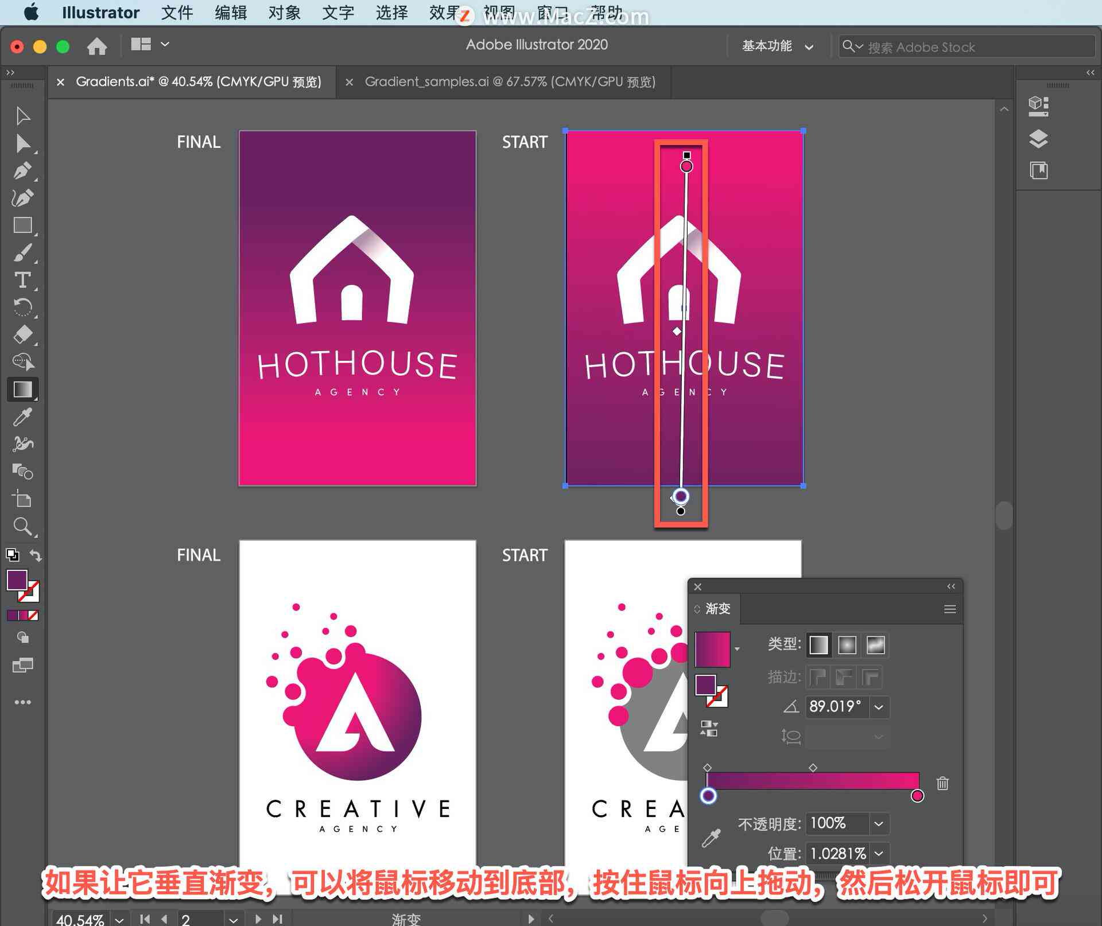The width and height of the screenshot is (1102, 926).
Task: Click the Adobe Stock search field
Action: pos(967,46)
